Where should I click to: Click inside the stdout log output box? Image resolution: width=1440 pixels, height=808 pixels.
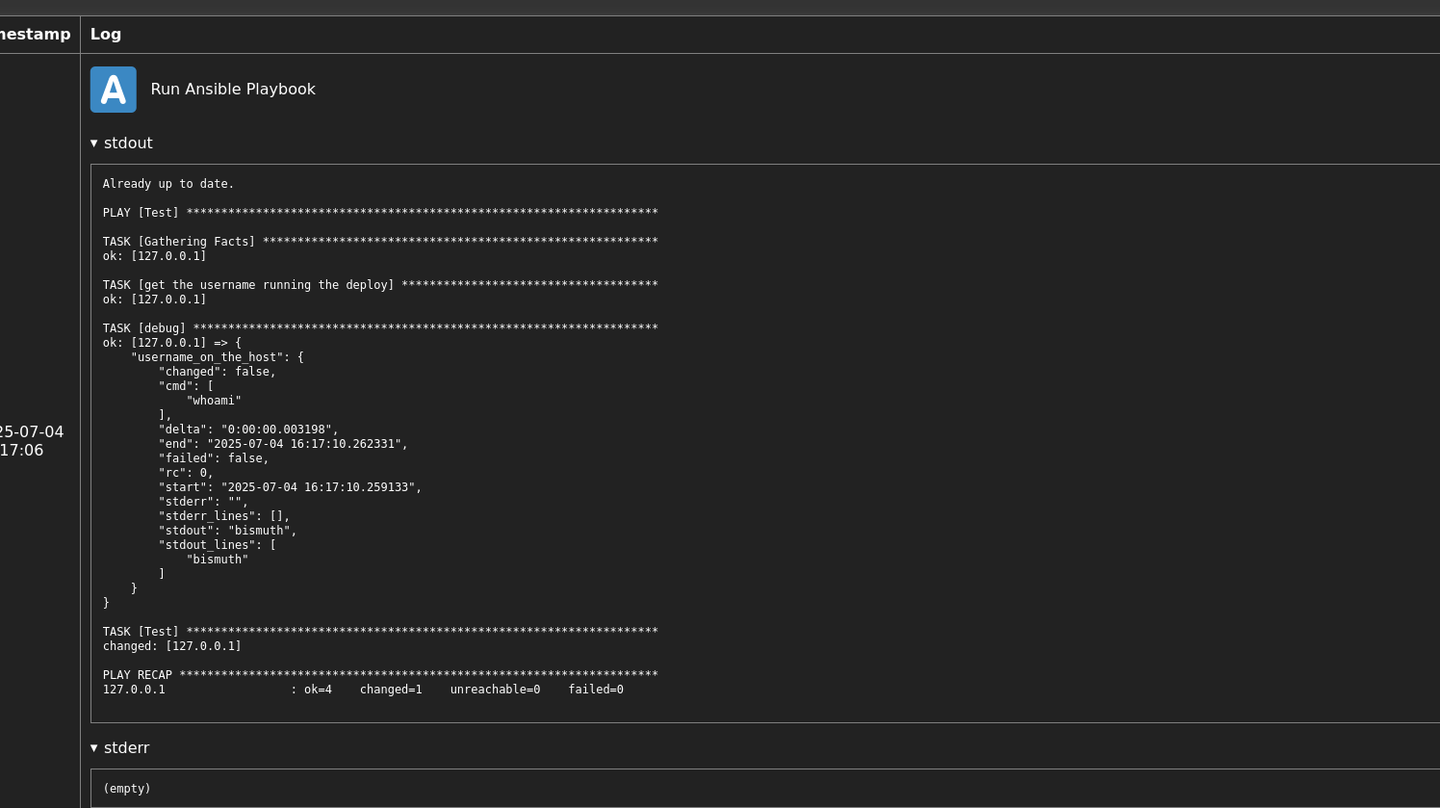(578, 433)
